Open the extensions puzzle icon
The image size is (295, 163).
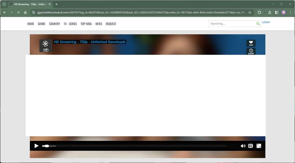click(259, 13)
